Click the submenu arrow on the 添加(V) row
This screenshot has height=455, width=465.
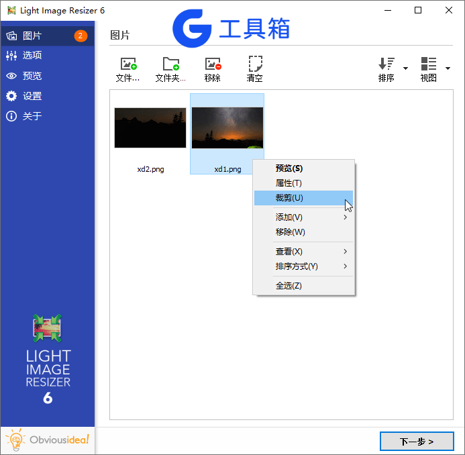[x=345, y=217]
